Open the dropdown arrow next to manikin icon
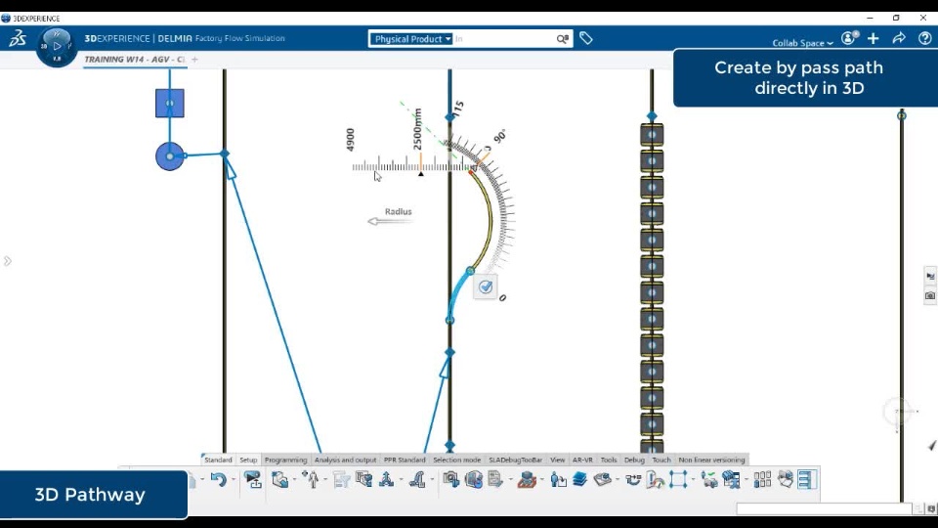This screenshot has height=528, width=938. pos(325,479)
